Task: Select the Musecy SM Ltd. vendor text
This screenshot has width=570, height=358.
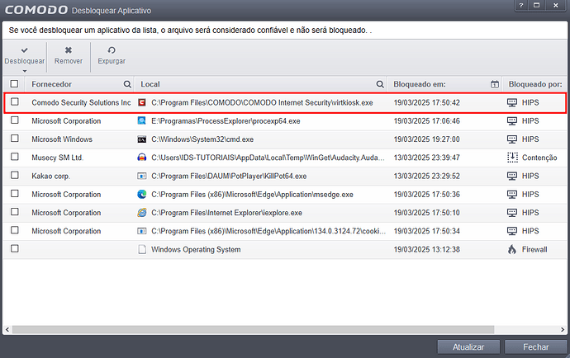Action: coord(58,158)
